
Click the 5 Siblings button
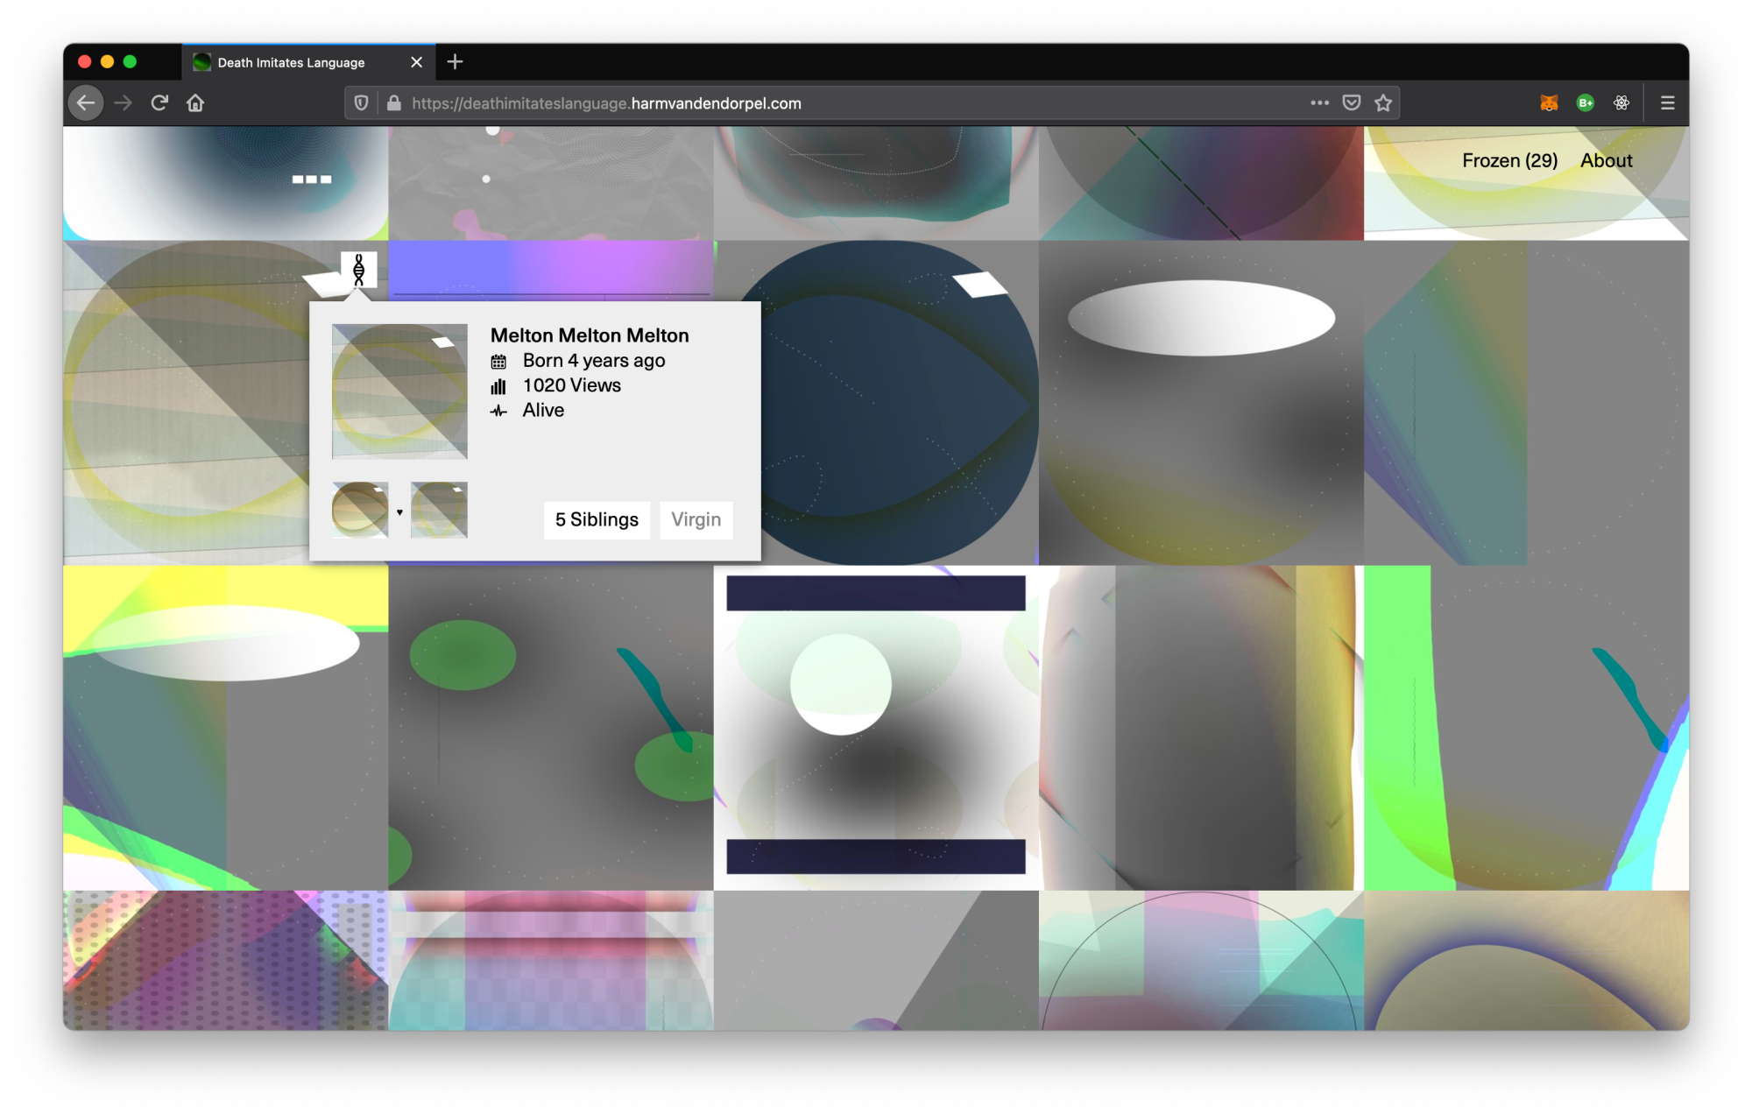click(597, 520)
